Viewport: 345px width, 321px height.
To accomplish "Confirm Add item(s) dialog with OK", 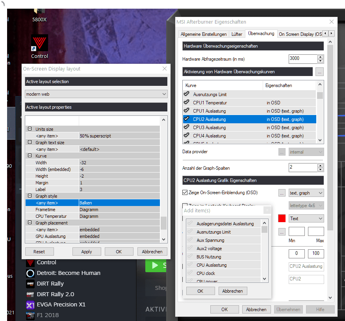I will [200, 291].
